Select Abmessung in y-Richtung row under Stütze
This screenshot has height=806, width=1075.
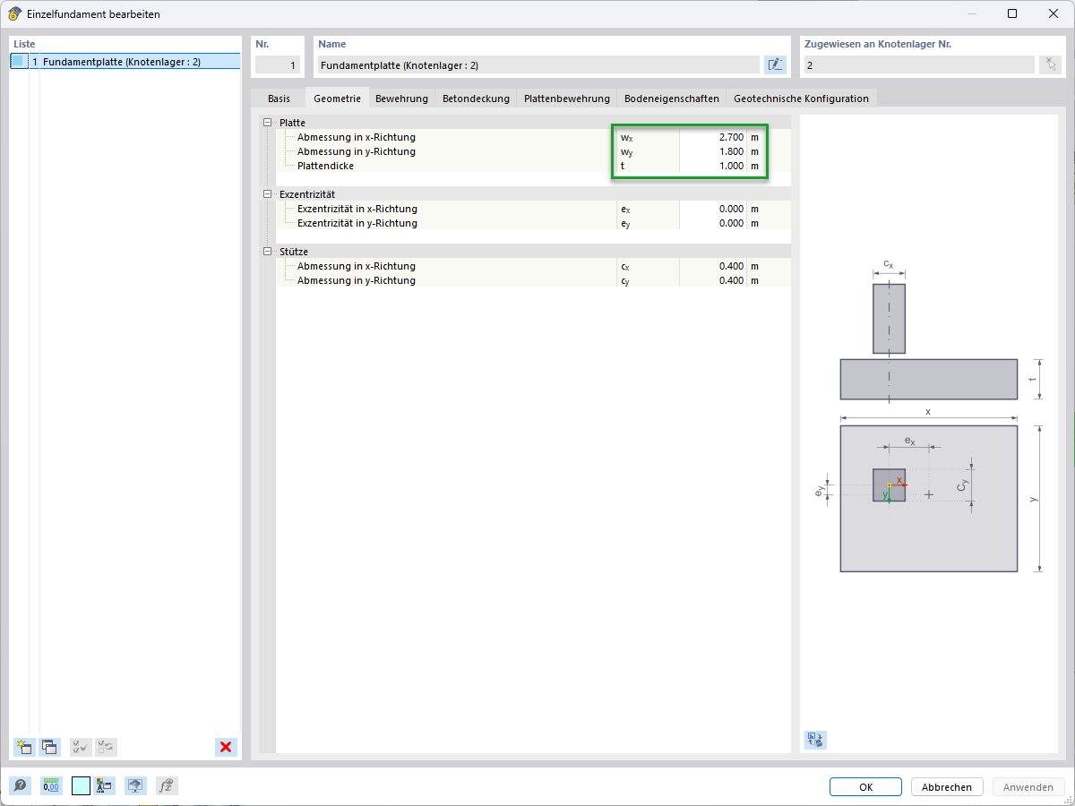pos(356,280)
